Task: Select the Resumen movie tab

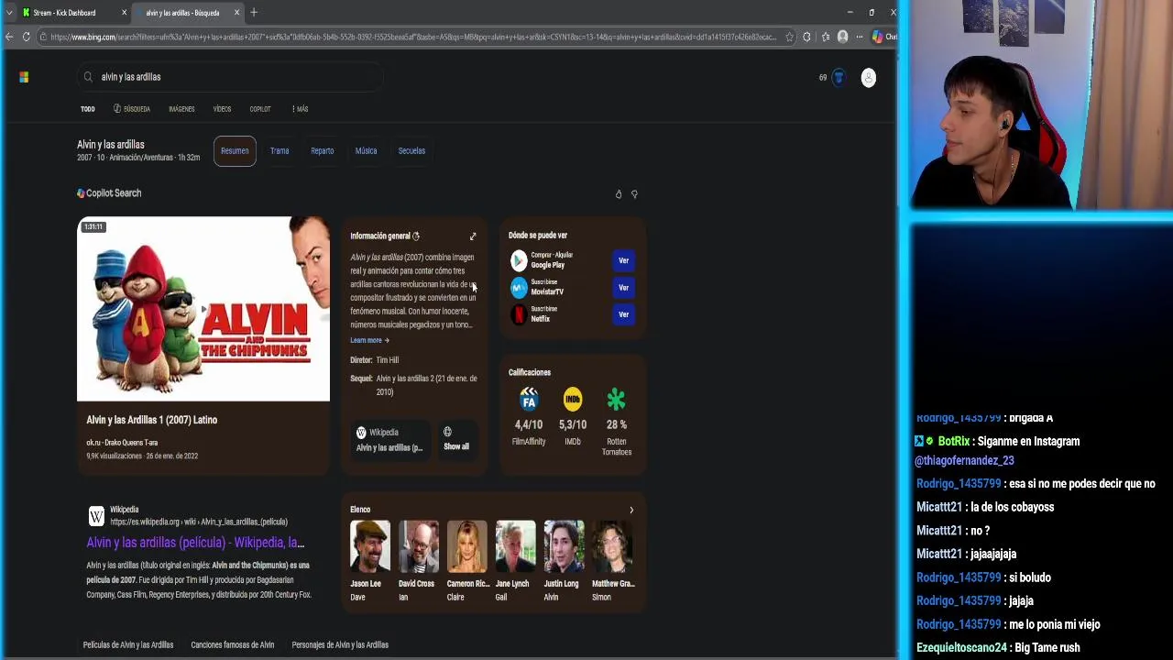Action: (x=235, y=150)
